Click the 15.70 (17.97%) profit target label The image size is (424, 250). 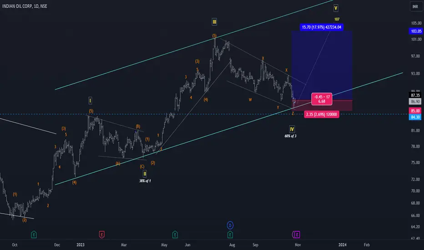point(322,27)
